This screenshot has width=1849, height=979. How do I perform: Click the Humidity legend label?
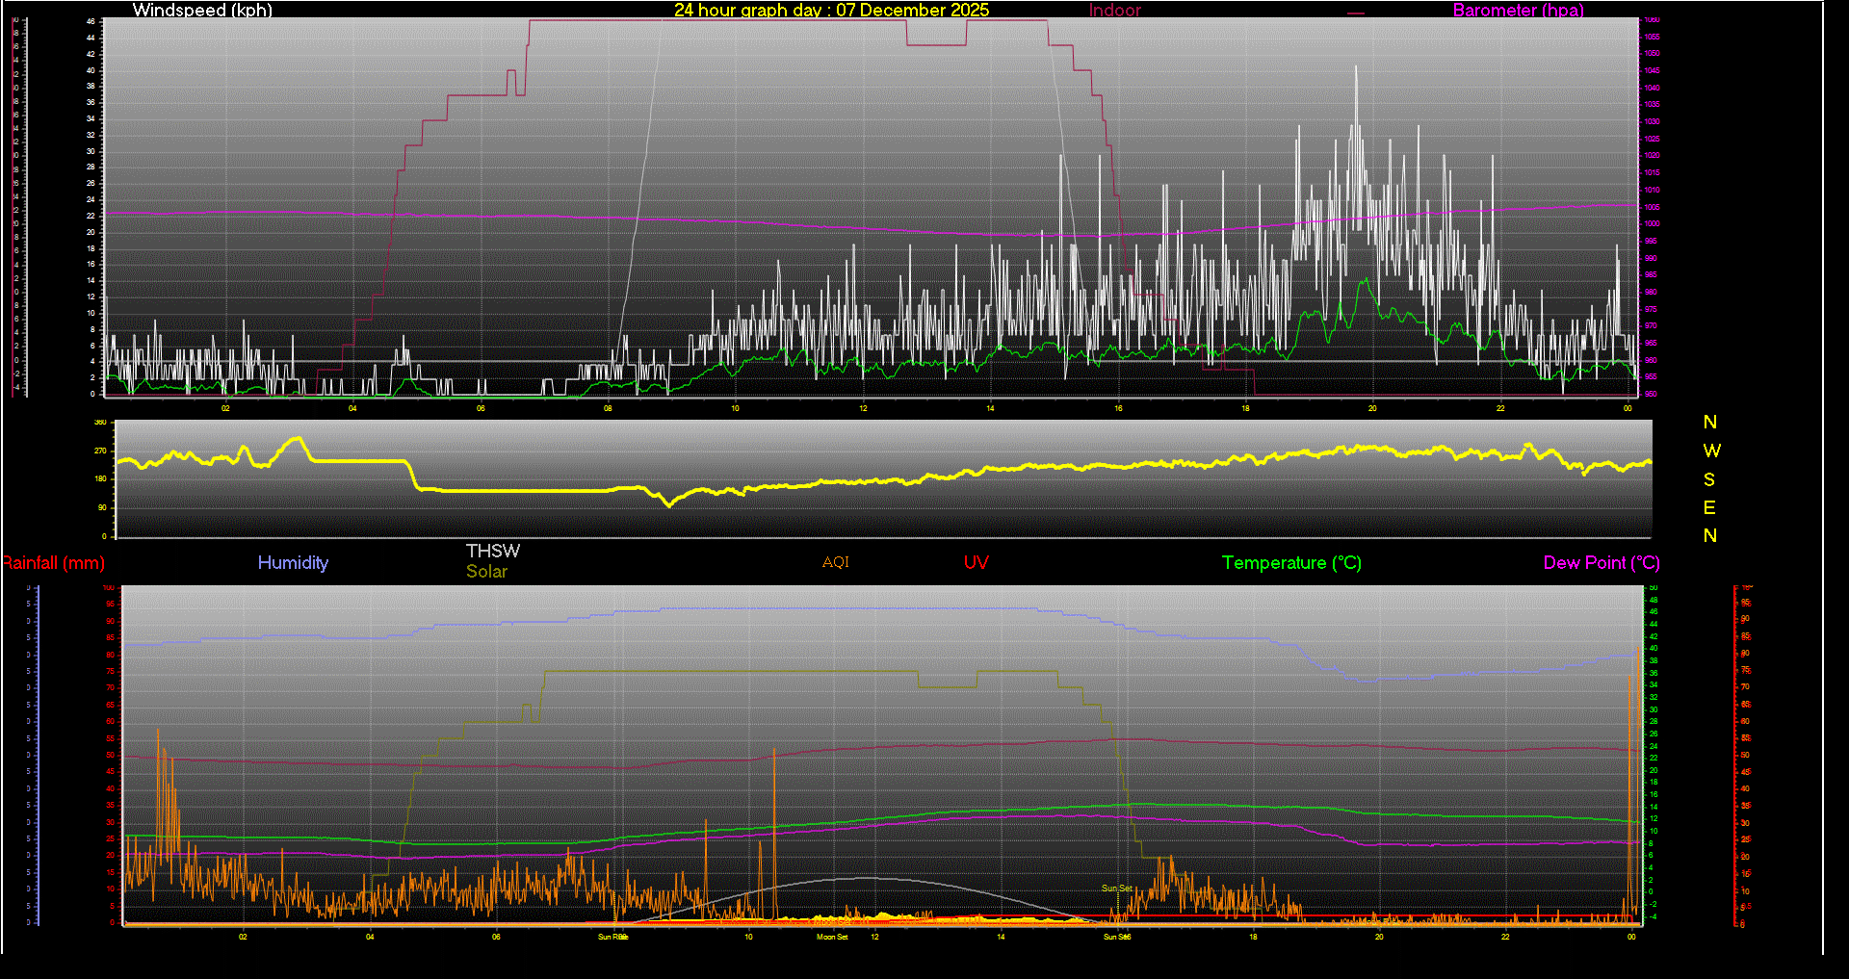(293, 563)
